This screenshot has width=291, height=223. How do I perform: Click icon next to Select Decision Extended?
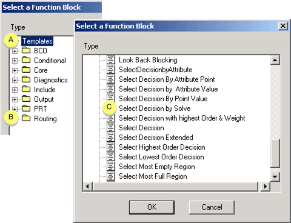(111, 138)
